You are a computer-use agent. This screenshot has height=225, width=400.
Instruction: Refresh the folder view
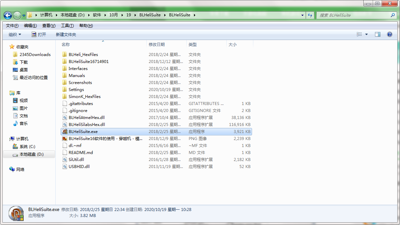[x=310, y=15]
